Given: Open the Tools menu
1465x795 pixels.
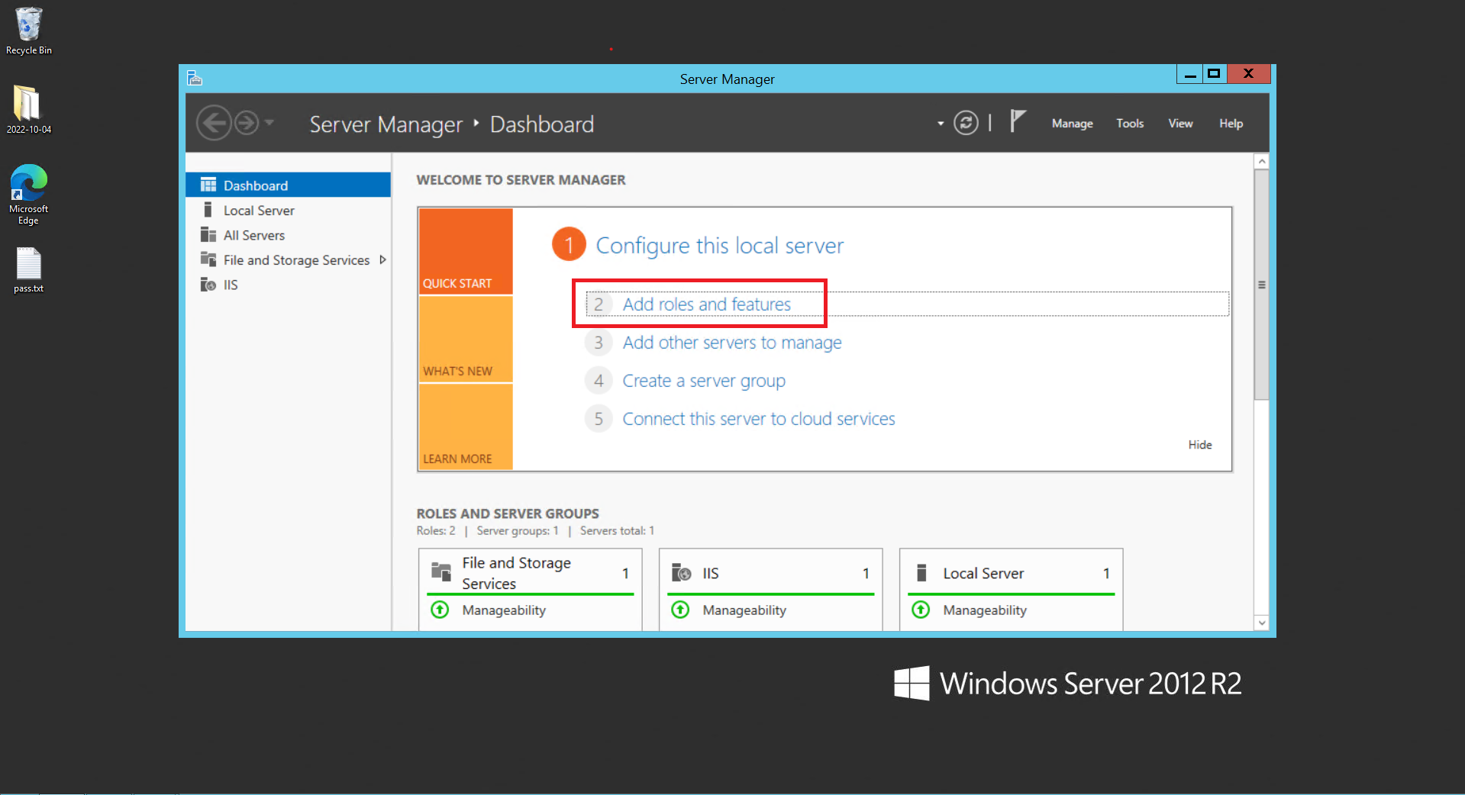Looking at the screenshot, I should (x=1130, y=124).
